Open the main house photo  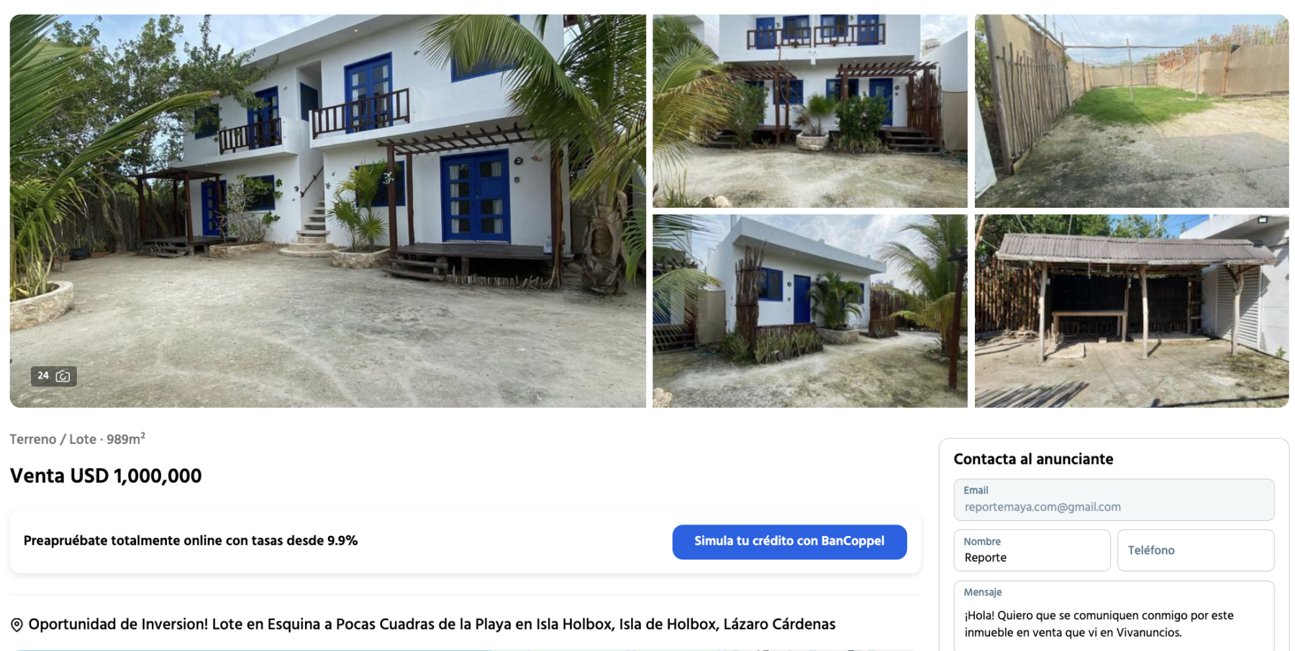point(328,211)
